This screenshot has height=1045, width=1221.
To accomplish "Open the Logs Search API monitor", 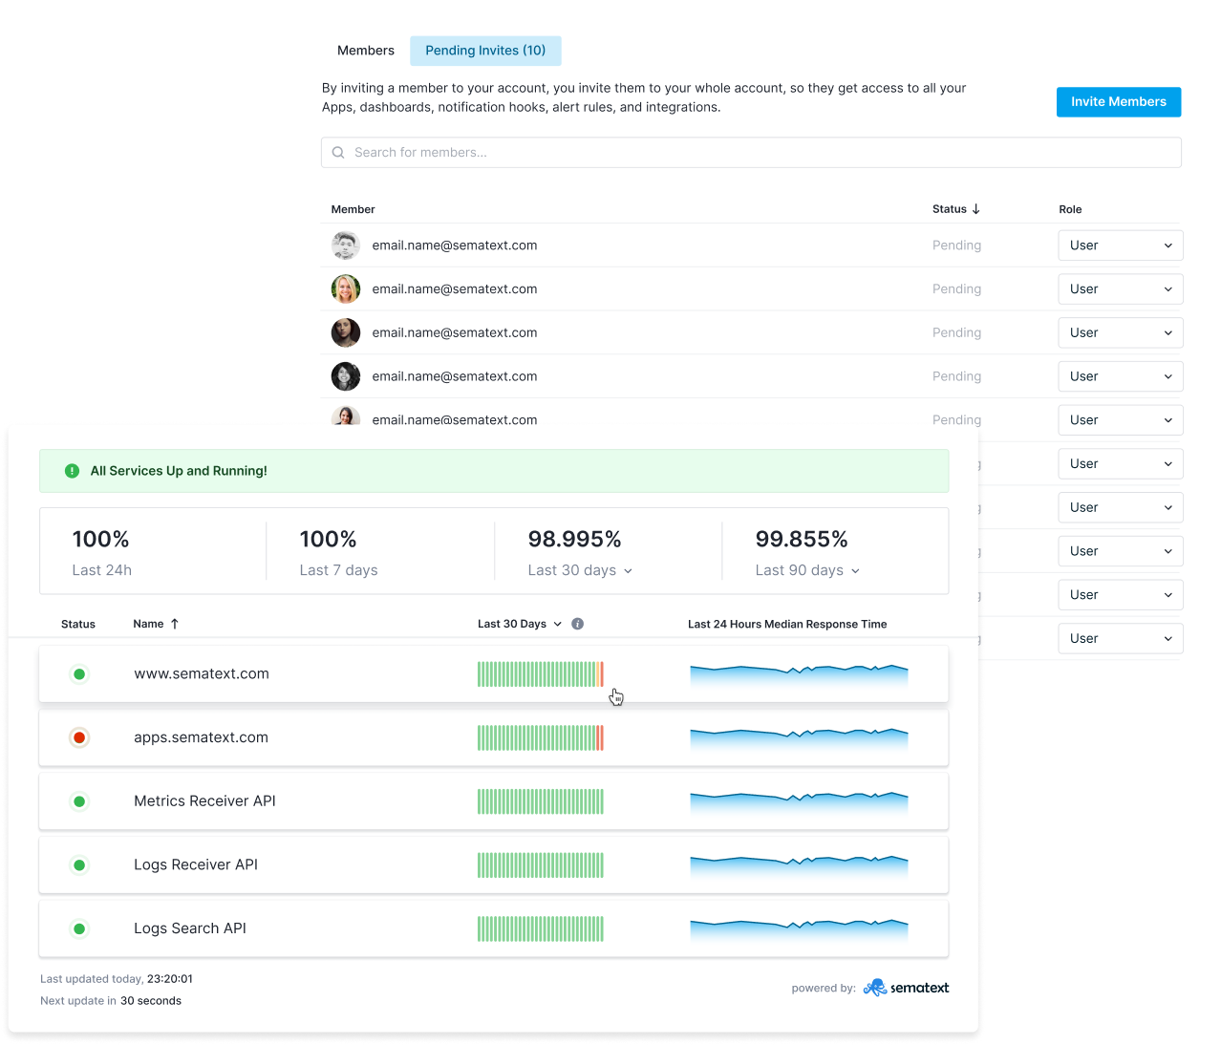I will click(x=190, y=928).
